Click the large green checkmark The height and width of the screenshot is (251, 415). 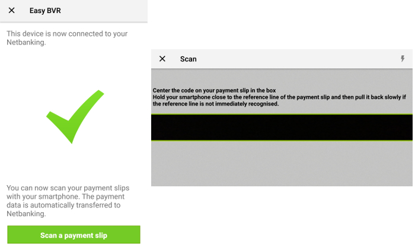point(75,116)
